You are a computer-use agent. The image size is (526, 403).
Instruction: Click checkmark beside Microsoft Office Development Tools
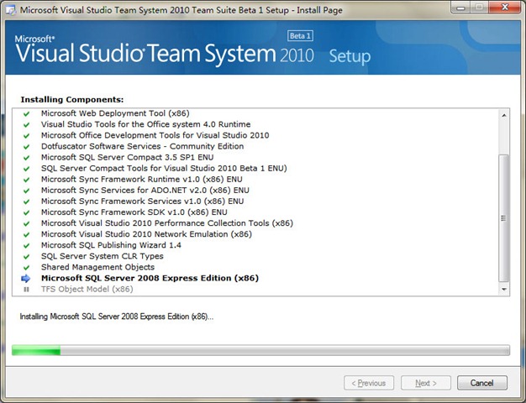tap(26, 136)
